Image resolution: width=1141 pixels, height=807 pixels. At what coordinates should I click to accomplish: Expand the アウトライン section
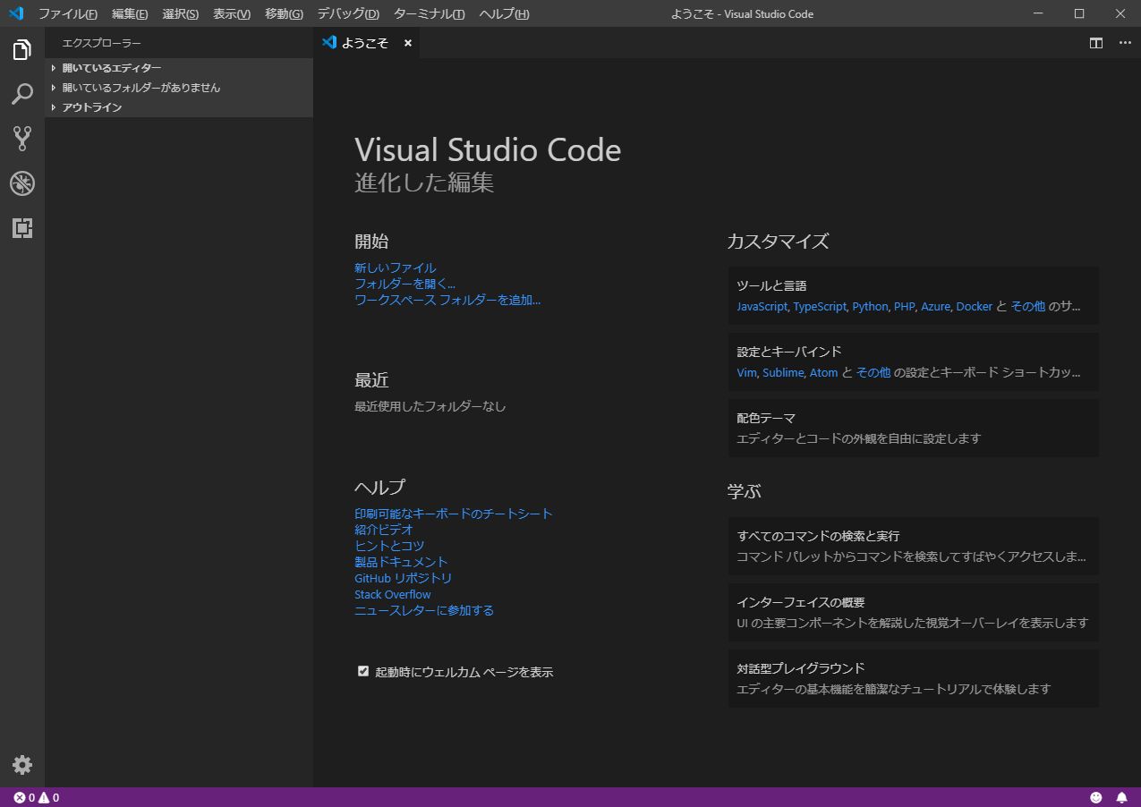(91, 107)
